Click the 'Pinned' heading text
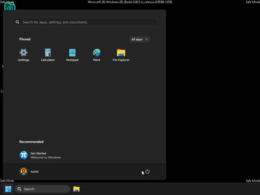The image size is (260, 195). [25, 39]
